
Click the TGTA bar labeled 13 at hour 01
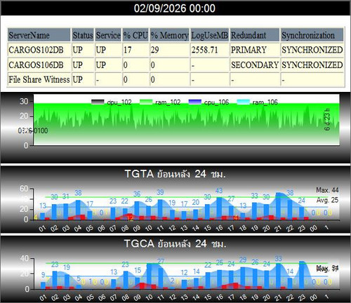coord(42,216)
